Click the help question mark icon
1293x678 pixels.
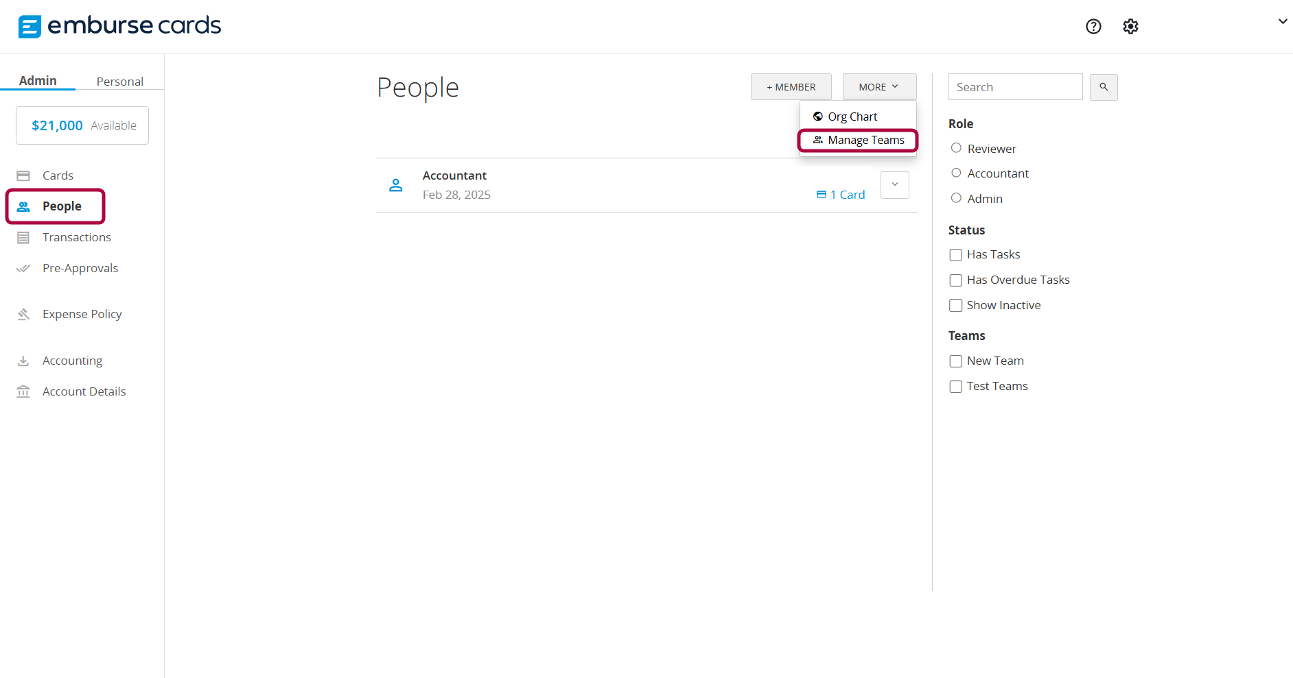[1093, 27]
